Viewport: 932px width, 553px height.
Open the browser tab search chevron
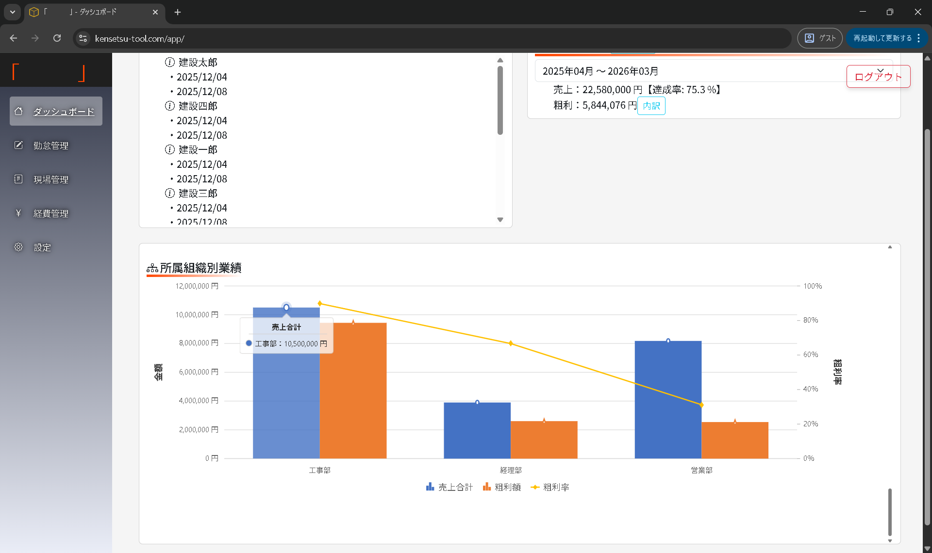pyautogui.click(x=12, y=12)
